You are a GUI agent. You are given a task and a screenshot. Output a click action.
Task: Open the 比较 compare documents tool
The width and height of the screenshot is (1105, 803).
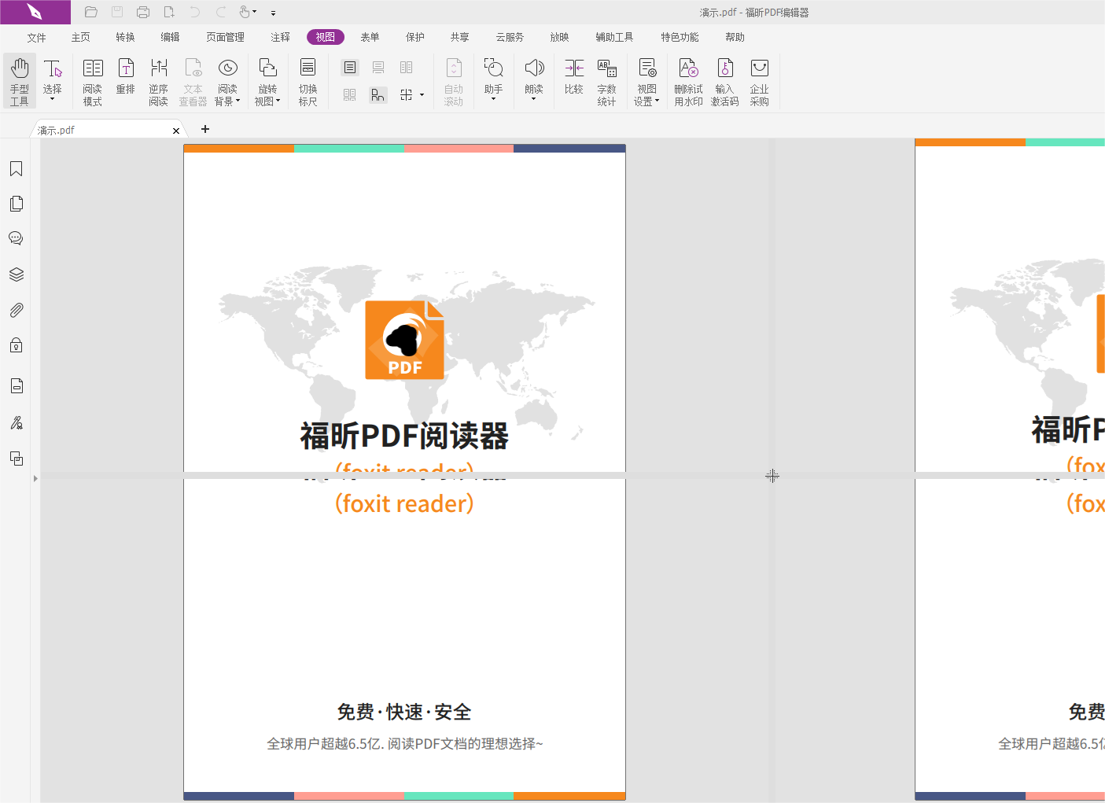(x=574, y=79)
